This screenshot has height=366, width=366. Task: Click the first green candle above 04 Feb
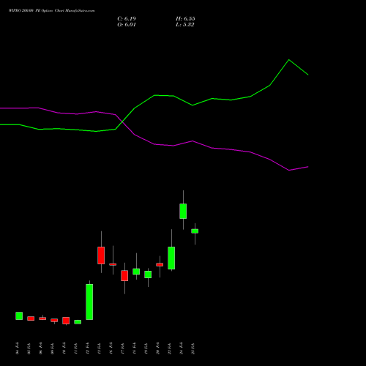19,315
